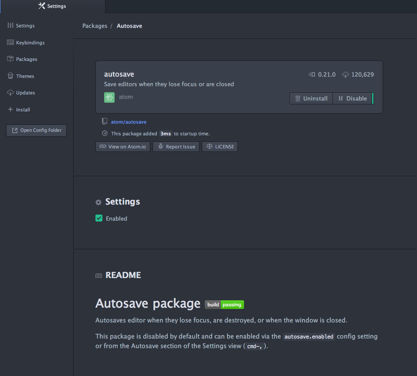417x376 pixels.
Task: Open Themes in the sidebar
Action: click(21, 76)
